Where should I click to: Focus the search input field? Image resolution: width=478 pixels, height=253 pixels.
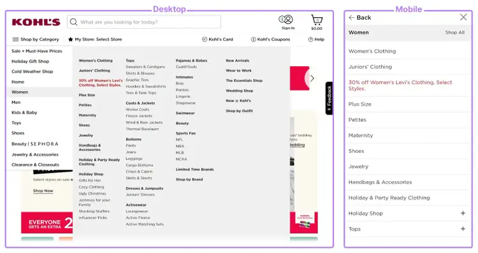point(144,22)
